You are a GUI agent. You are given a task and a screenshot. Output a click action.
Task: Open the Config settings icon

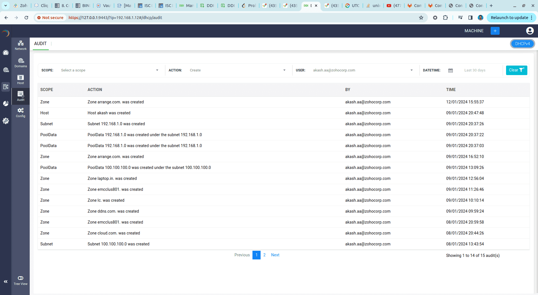pyautogui.click(x=20, y=112)
